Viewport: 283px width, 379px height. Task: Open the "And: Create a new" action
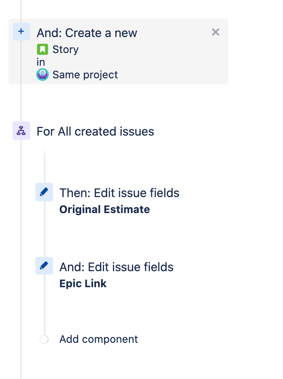click(87, 33)
